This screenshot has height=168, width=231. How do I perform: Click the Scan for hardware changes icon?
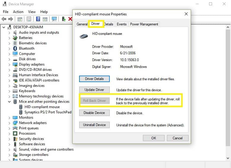click(x=54, y=19)
